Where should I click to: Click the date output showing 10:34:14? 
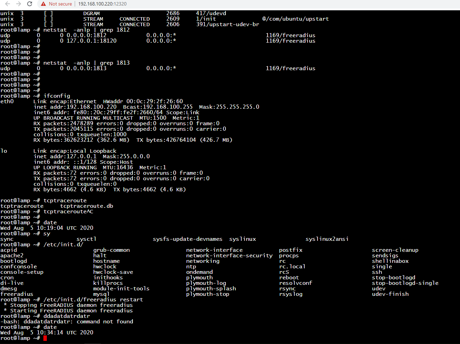coord(47,333)
